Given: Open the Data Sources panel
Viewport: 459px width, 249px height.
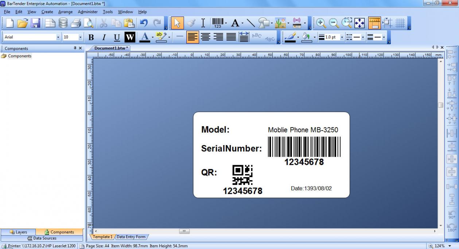Looking at the screenshot, I should [x=42, y=238].
